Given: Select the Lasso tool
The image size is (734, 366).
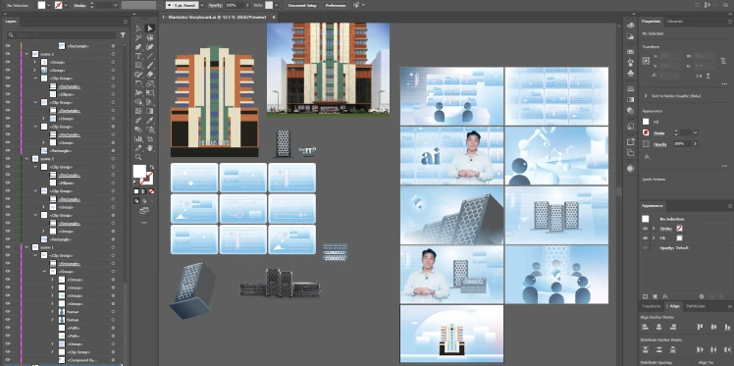Looking at the screenshot, I should coord(150,38).
